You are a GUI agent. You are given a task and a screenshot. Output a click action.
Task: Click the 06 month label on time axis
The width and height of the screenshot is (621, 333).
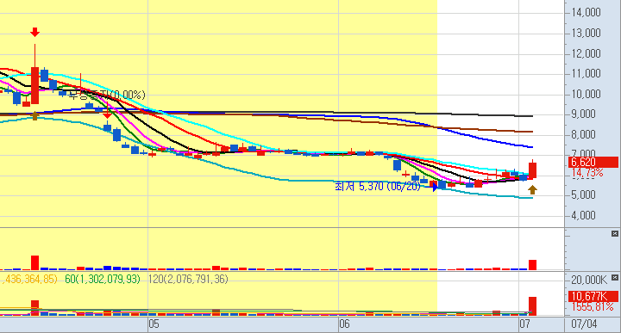tap(344, 324)
